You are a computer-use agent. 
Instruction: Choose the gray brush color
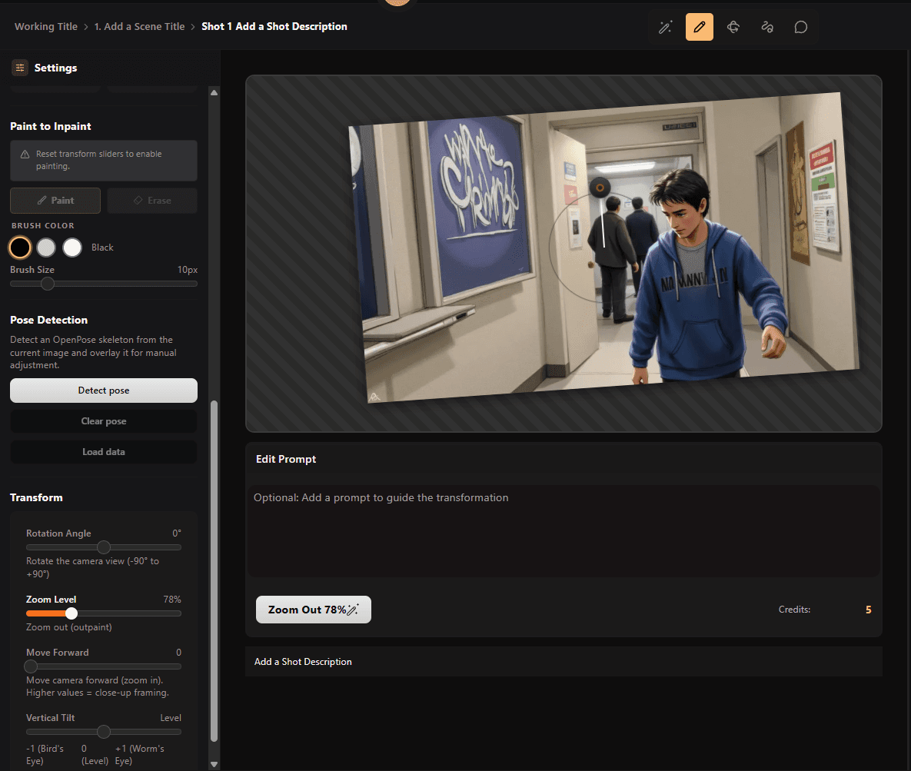click(46, 248)
